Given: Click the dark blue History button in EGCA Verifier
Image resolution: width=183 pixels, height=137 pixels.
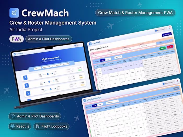Looking at the screenshot, I should (167, 35).
